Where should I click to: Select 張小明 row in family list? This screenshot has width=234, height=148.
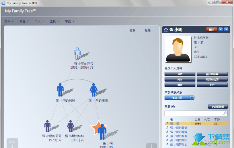(x=196, y=124)
